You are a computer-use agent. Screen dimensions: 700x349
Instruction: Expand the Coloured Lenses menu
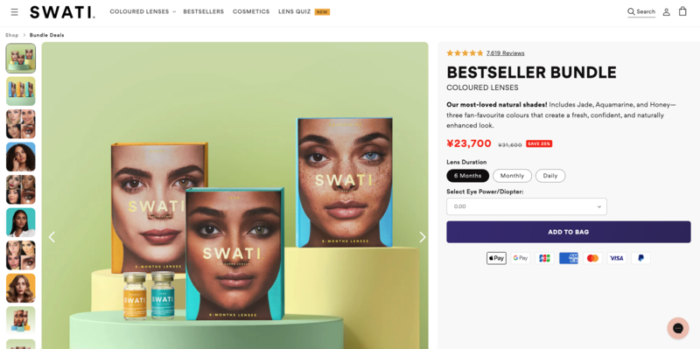point(143,11)
